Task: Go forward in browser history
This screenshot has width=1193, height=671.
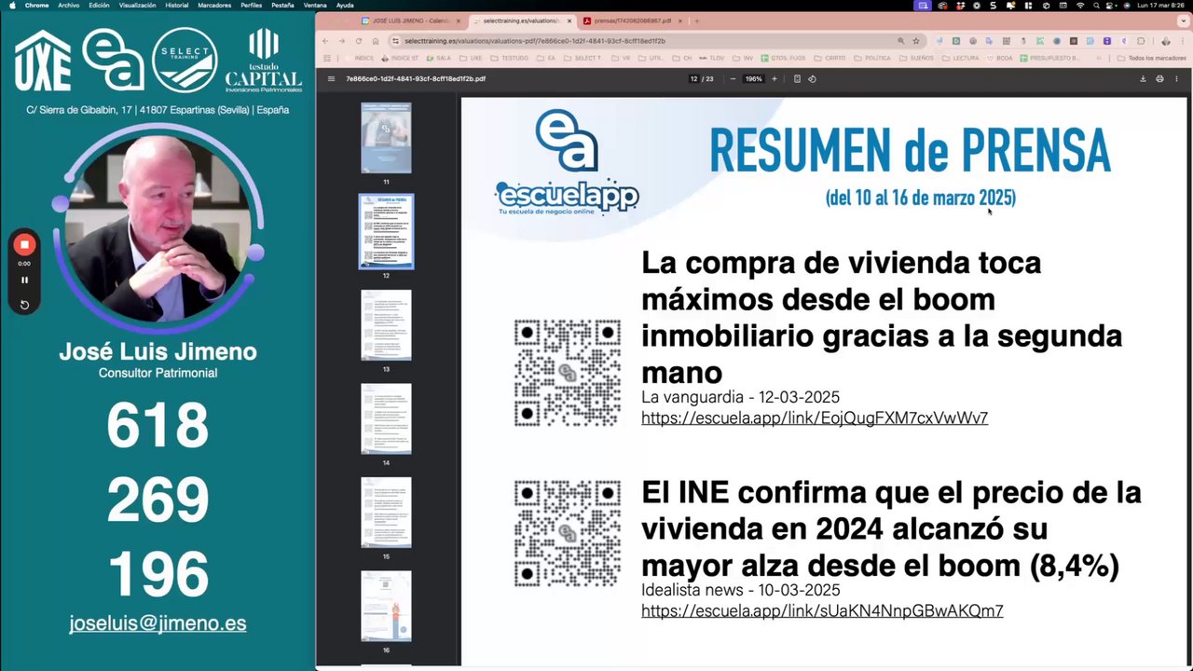Action: (x=342, y=41)
